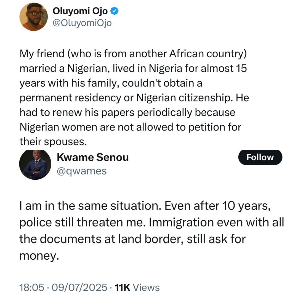The width and height of the screenshot is (298, 298).
Task: Tap the verification check icon in the header
Action: click(115, 10)
